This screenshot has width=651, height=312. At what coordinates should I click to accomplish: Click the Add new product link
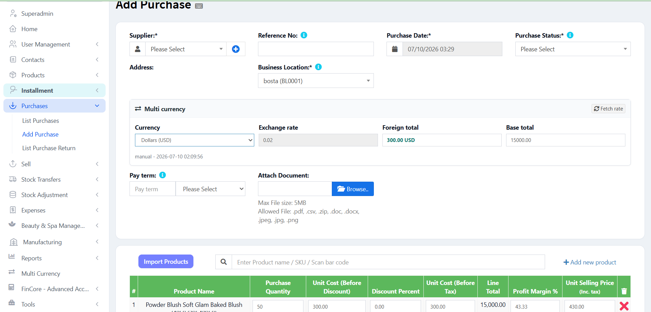point(590,262)
